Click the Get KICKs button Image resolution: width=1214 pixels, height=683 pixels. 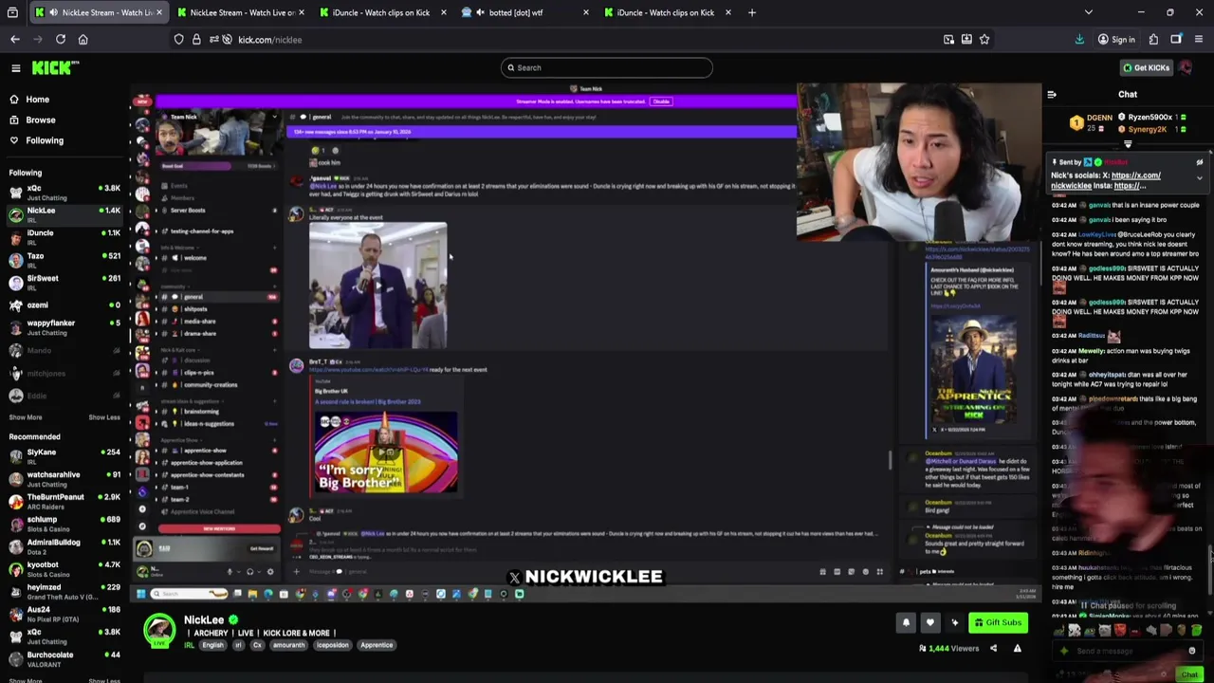click(x=1146, y=67)
